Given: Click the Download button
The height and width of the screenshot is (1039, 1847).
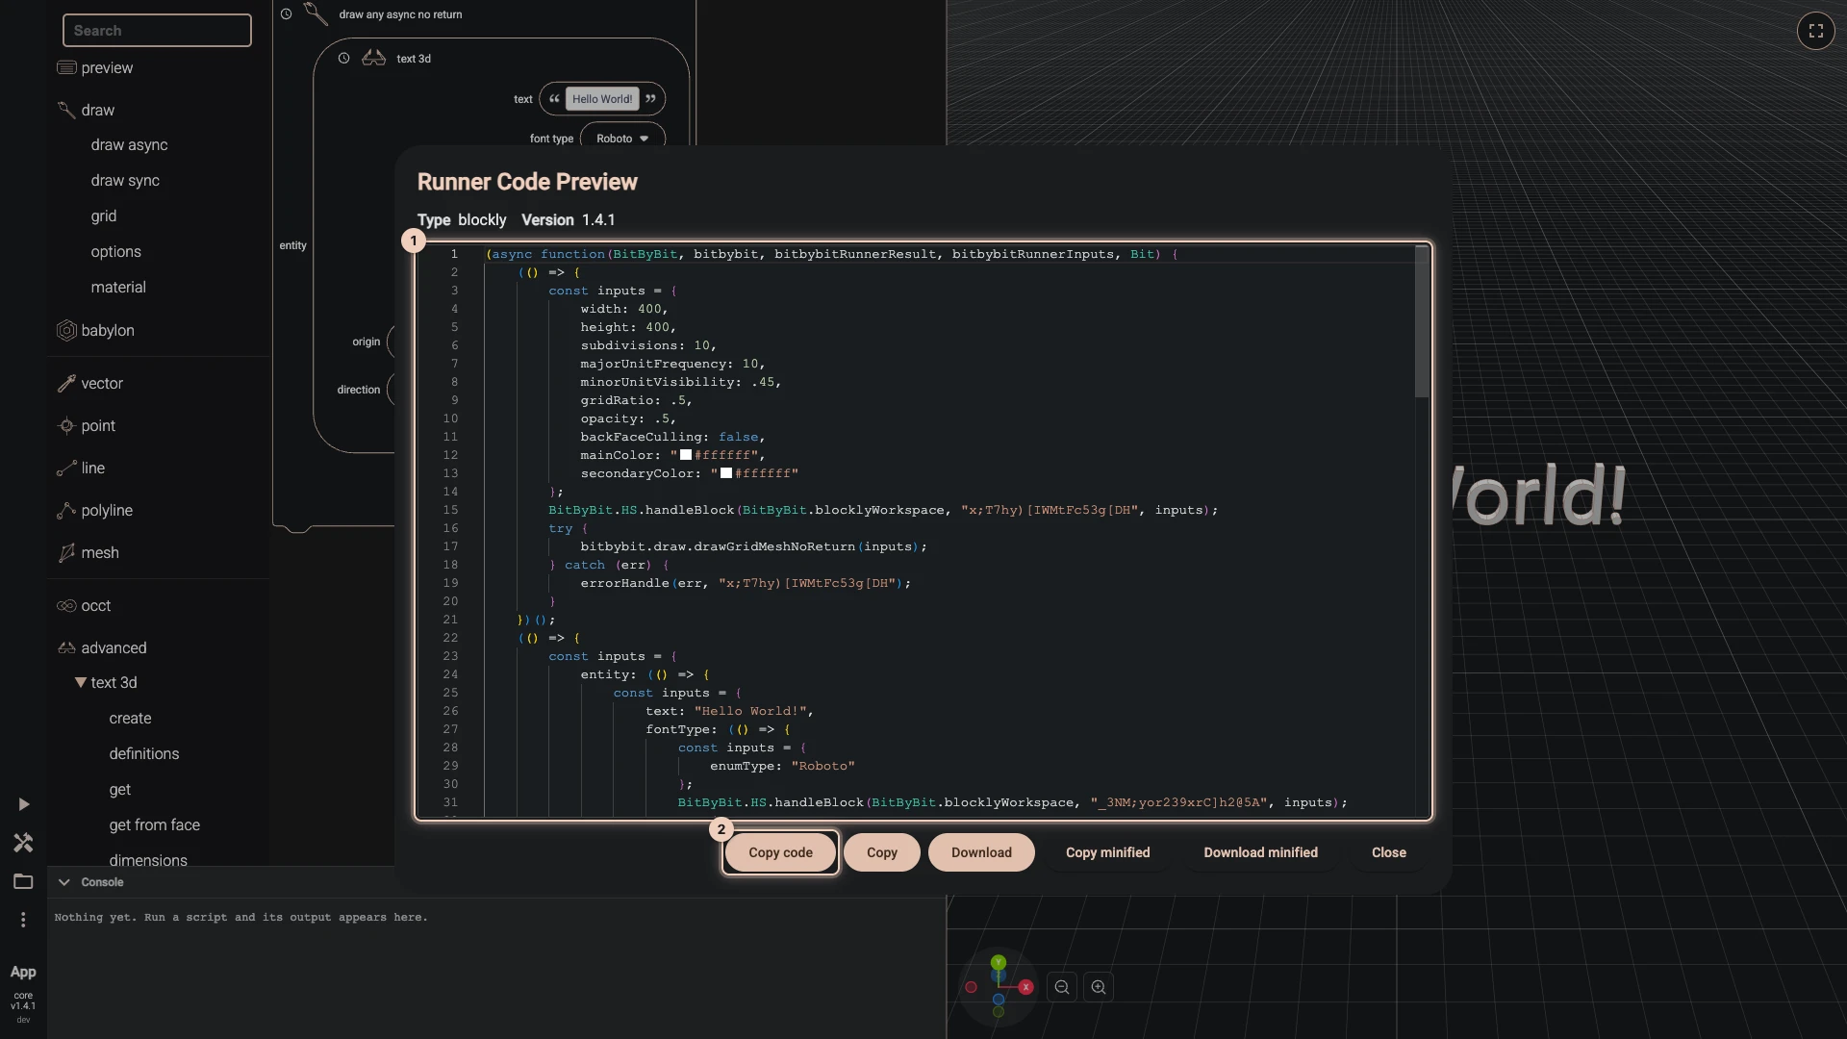Looking at the screenshot, I should tap(981, 853).
